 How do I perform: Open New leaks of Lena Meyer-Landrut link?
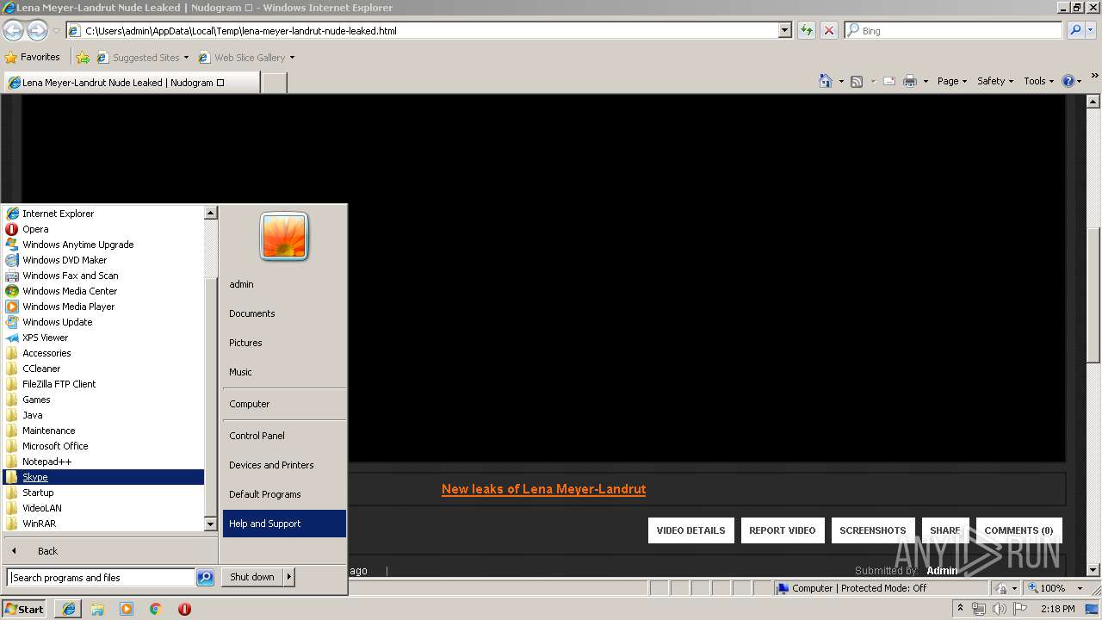[x=543, y=489]
